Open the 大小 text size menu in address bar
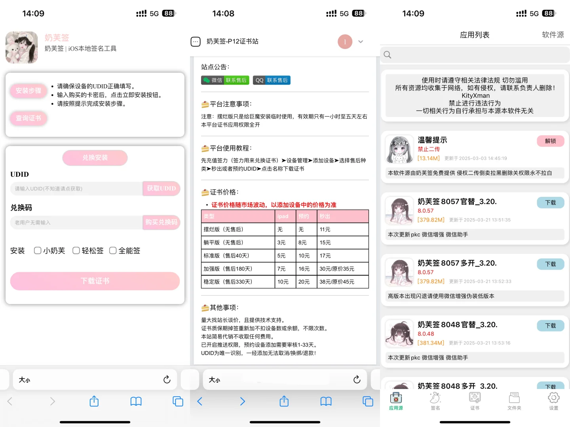Viewport: 570px width, 427px height. pos(24,379)
